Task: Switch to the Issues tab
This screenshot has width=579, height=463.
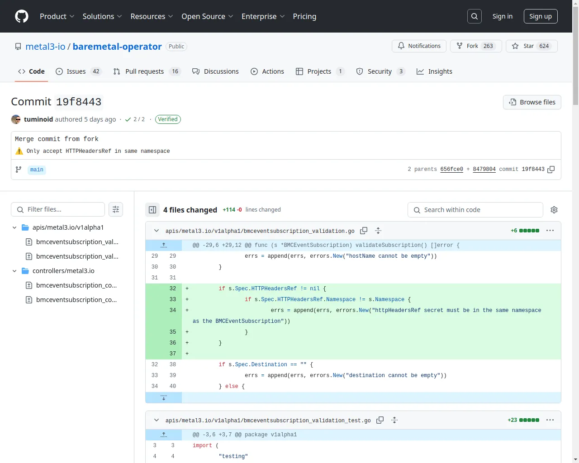Action: [79, 71]
